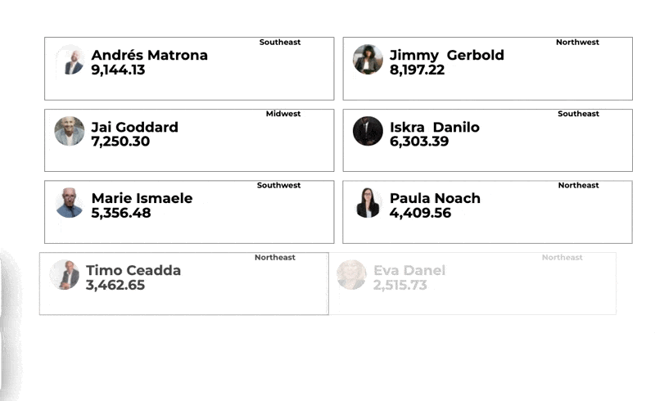Click the Jai Goddard name text
This screenshot has height=401, width=655.
click(135, 127)
